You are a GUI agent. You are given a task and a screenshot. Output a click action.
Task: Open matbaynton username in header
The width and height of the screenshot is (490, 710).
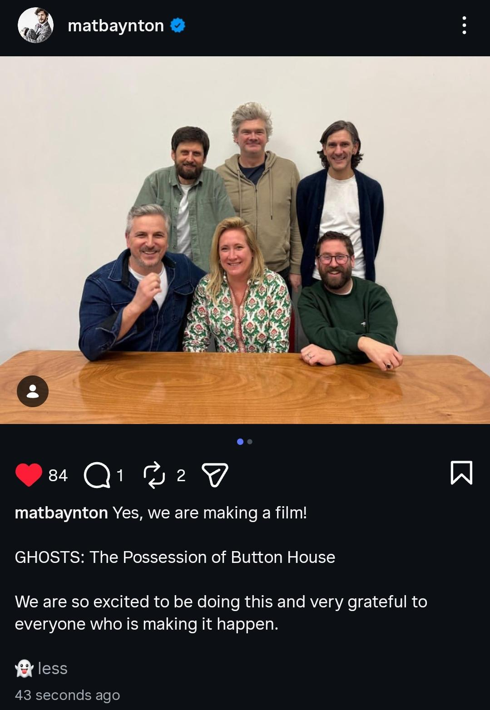pos(116,26)
